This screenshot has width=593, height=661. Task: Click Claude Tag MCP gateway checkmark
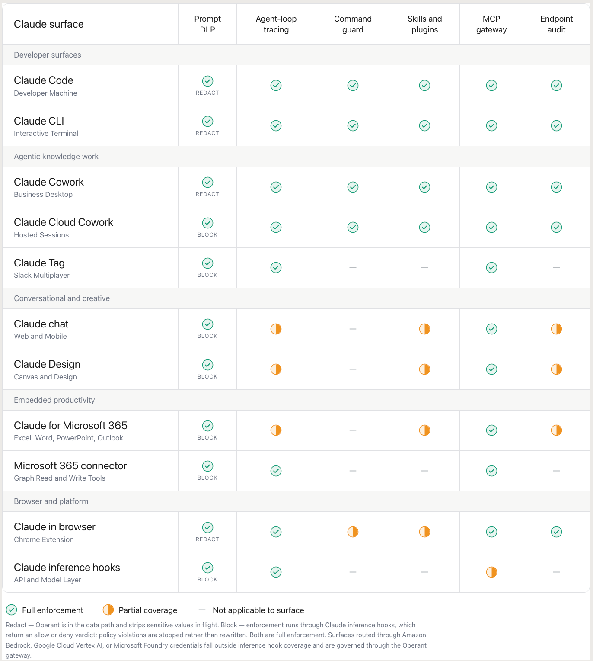pos(491,267)
